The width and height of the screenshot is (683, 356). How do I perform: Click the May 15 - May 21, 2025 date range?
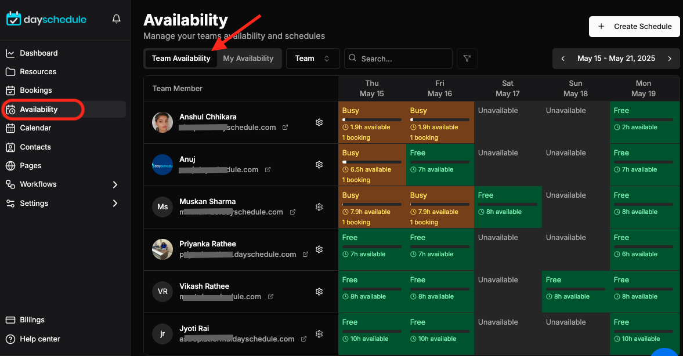(x=616, y=59)
